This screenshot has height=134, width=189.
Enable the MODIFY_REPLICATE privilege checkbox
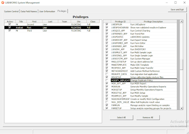[107, 80]
